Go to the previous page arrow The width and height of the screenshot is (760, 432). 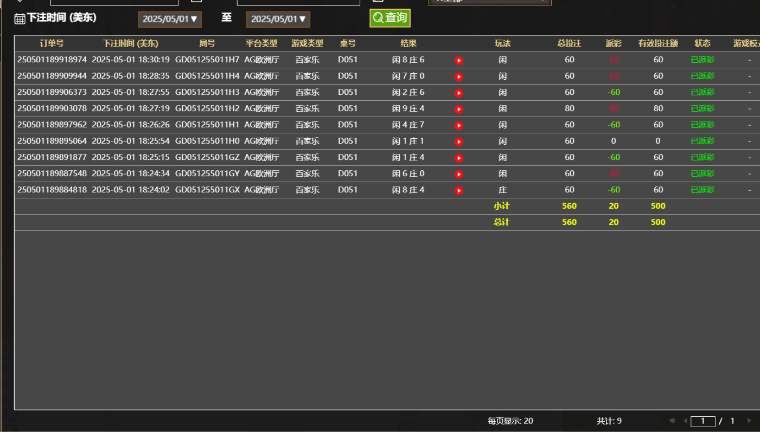(685, 421)
